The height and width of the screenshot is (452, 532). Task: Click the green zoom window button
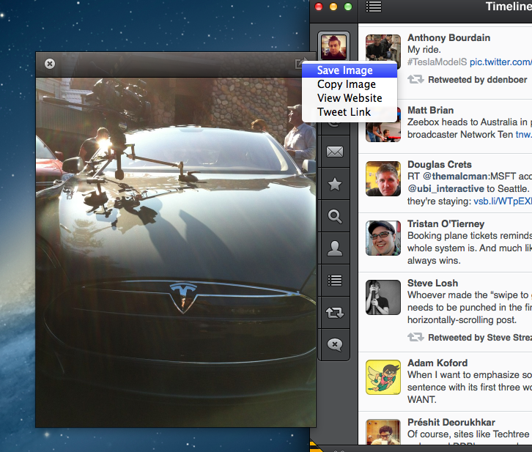[x=348, y=7]
